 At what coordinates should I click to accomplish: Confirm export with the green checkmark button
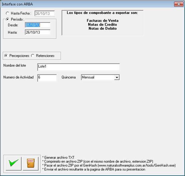14,164
